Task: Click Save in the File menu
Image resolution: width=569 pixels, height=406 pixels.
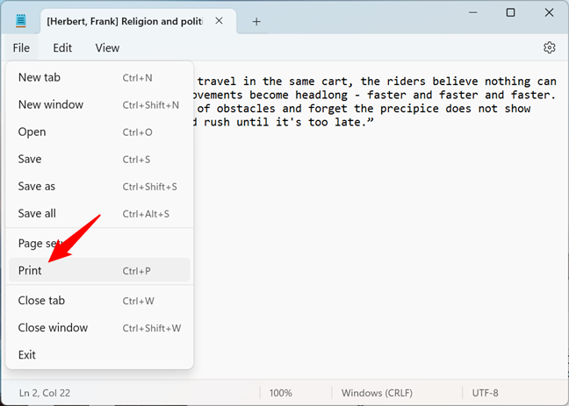Action: click(30, 159)
